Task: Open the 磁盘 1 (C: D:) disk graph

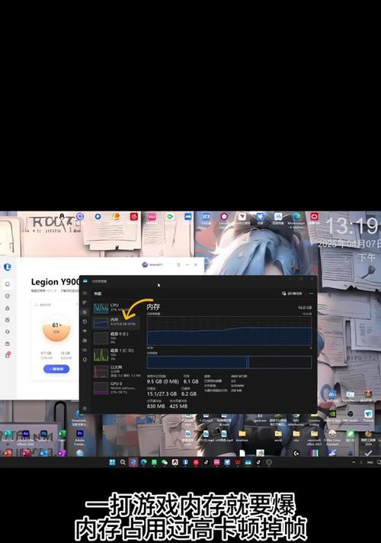Action: tap(116, 354)
